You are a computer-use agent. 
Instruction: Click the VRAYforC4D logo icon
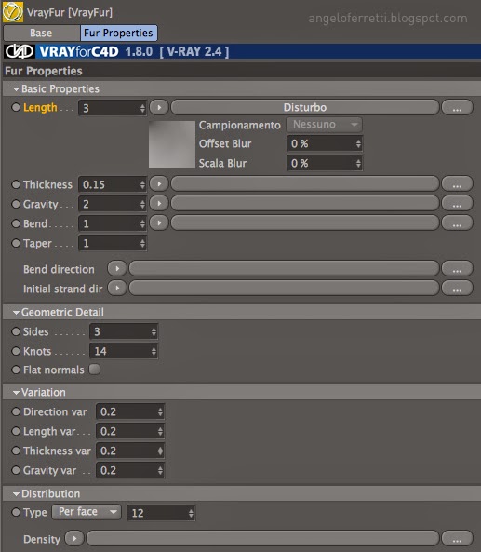coord(20,51)
